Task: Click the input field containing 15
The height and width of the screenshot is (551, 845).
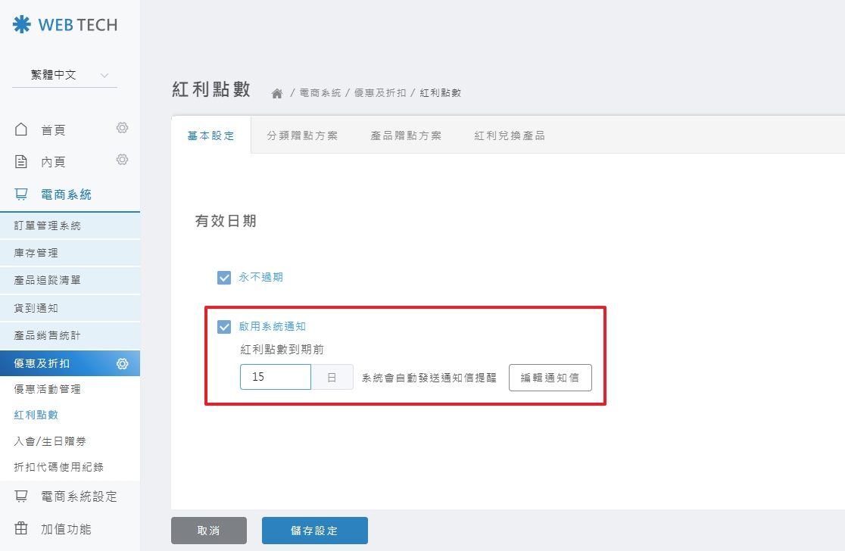Action: pos(275,376)
